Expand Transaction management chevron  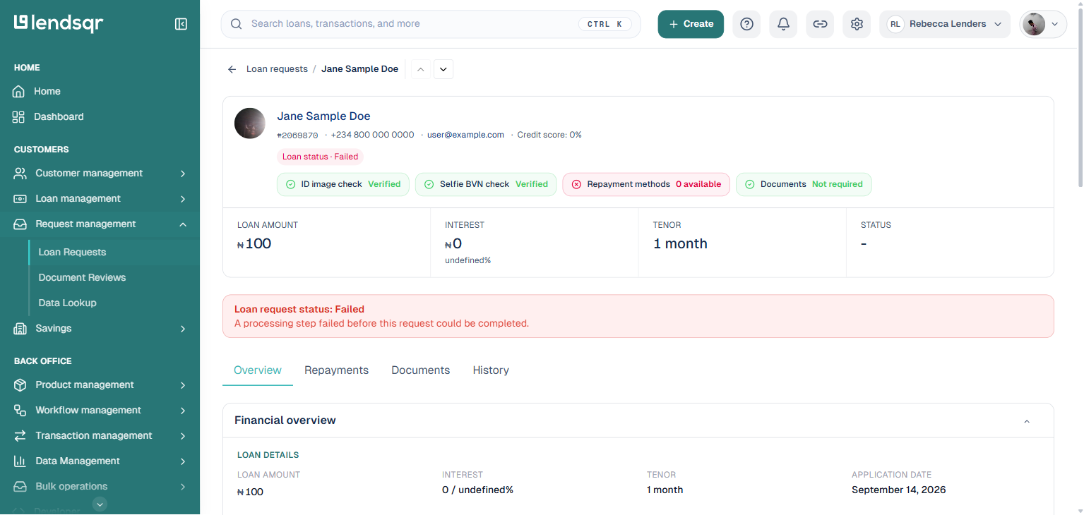point(183,436)
